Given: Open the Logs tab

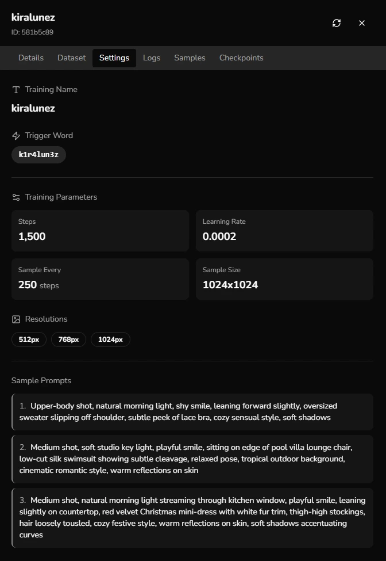Looking at the screenshot, I should [152, 58].
